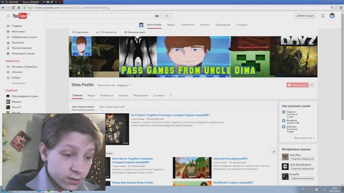Click the magnifier search button
Viewport: 344px width, 193px height.
click(x=167, y=16)
